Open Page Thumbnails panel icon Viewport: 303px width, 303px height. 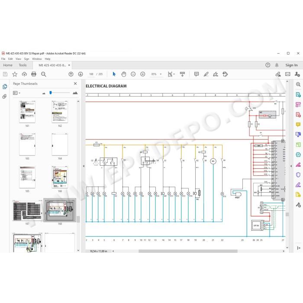point(5,87)
